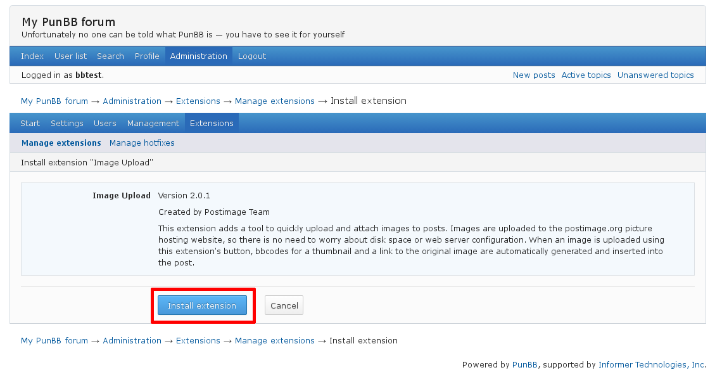The width and height of the screenshot is (722, 377).
Task: Select the Extensions admin tab
Action: point(212,123)
